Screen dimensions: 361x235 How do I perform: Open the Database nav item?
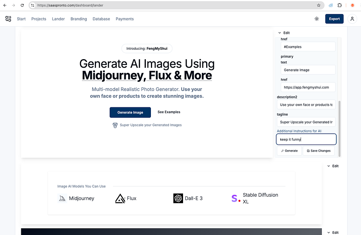101,19
